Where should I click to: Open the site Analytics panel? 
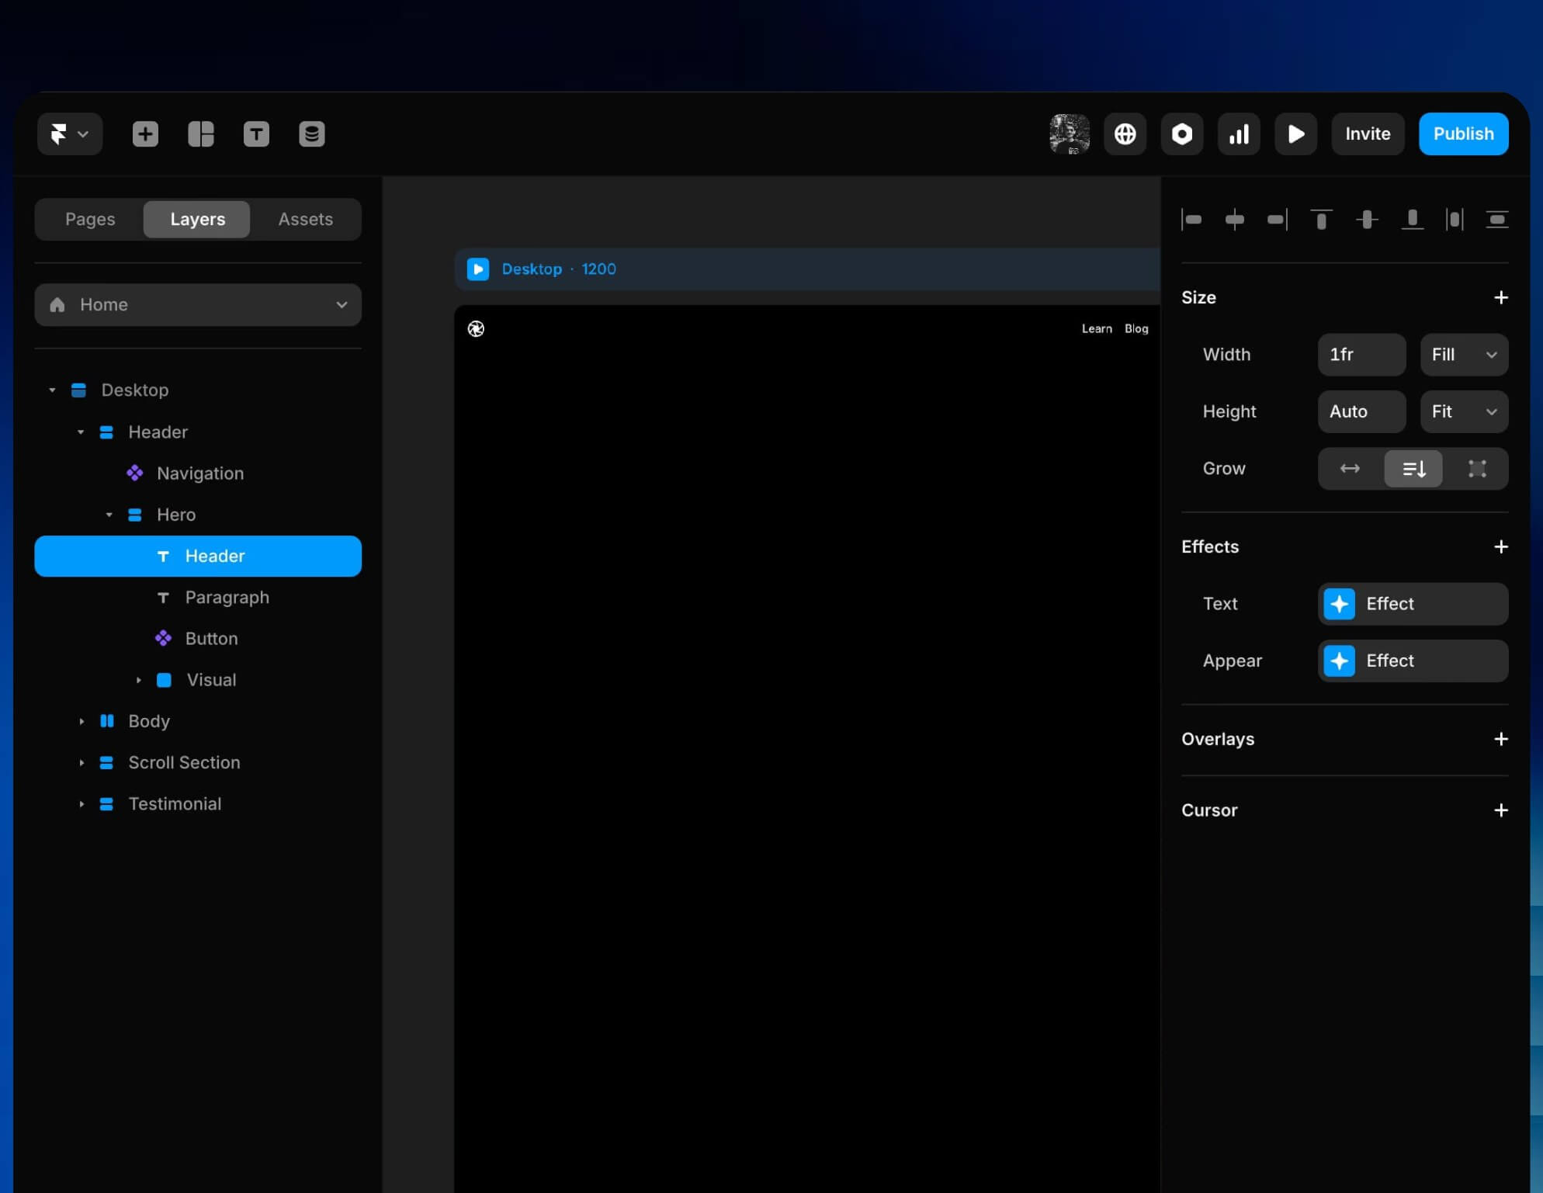(x=1239, y=134)
